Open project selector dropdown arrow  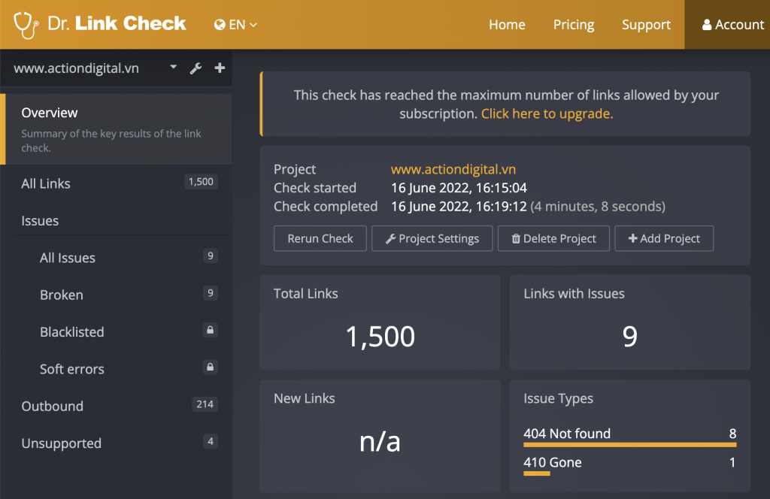[174, 67]
